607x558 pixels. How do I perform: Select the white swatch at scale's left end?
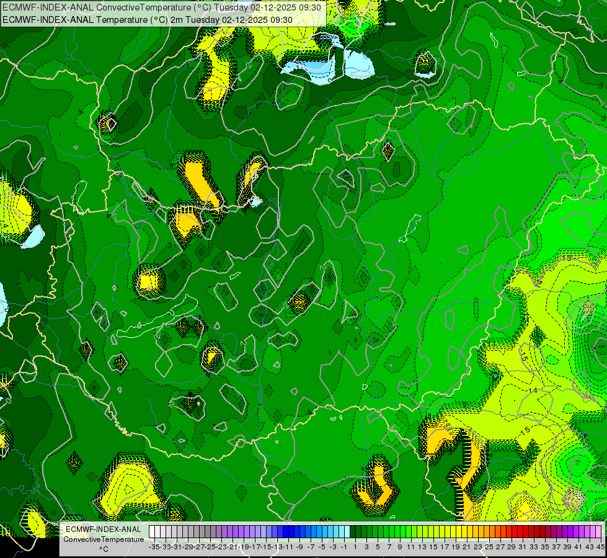[152, 532]
